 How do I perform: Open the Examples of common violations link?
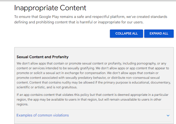tap(43, 115)
